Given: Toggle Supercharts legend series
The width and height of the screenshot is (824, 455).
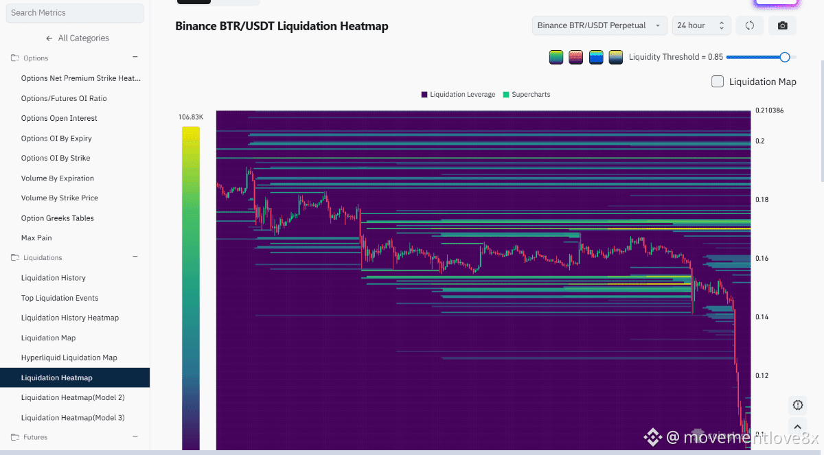Looking at the screenshot, I should point(527,94).
